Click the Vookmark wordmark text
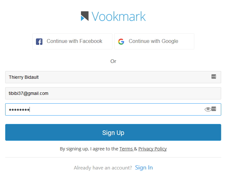227x184 pixels. 119,16
